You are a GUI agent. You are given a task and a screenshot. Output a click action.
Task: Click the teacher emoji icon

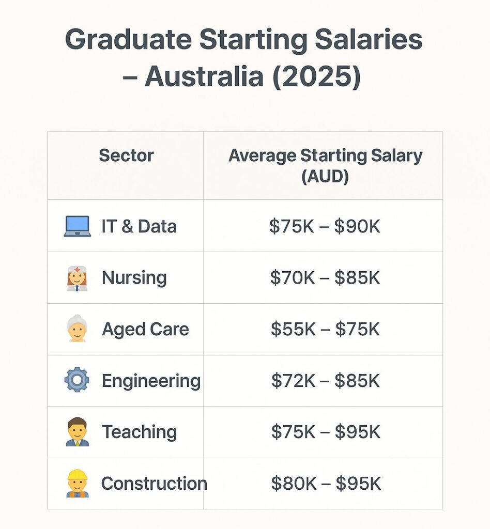pyautogui.click(x=78, y=432)
